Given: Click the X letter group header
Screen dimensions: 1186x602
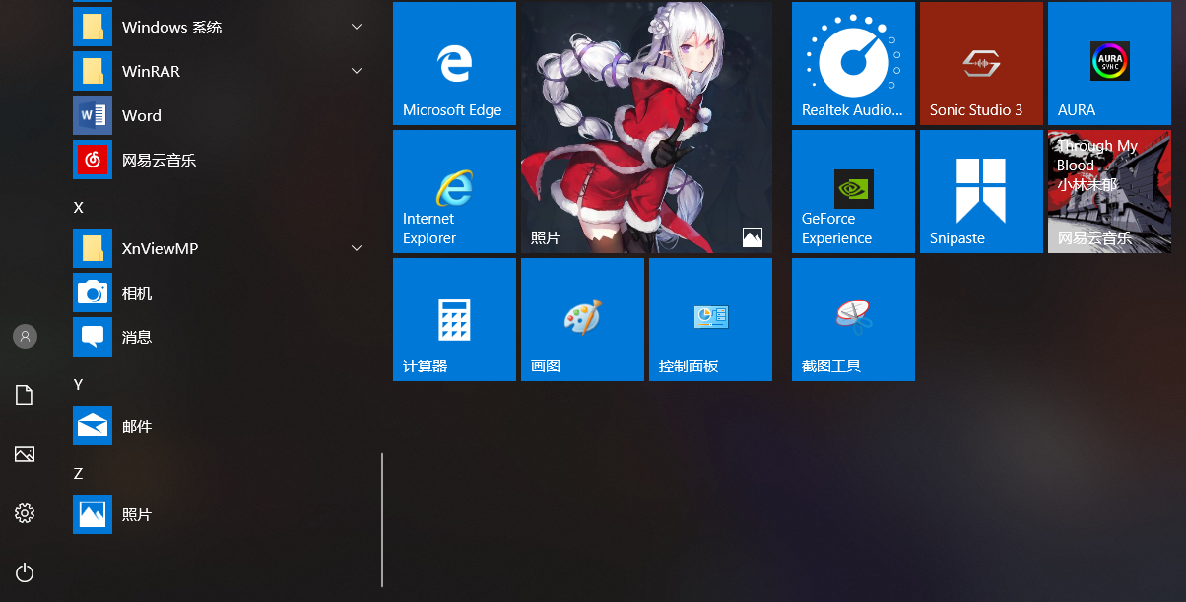Looking at the screenshot, I should (x=79, y=207).
